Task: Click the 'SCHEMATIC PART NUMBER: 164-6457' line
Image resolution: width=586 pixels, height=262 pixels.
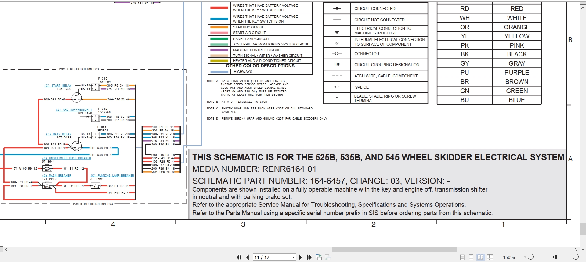Action: coord(321,181)
